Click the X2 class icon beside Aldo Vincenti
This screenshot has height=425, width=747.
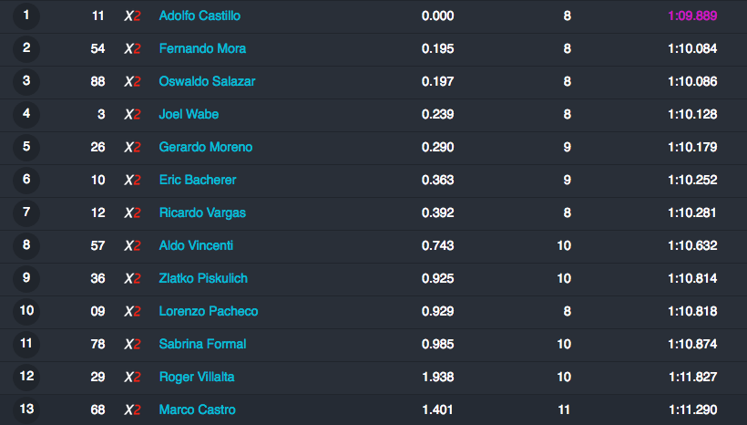(132, 245)
